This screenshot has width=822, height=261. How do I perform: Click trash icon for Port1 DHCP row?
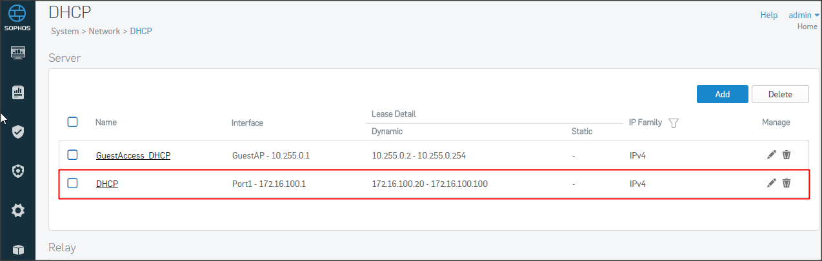coord(787,183)
